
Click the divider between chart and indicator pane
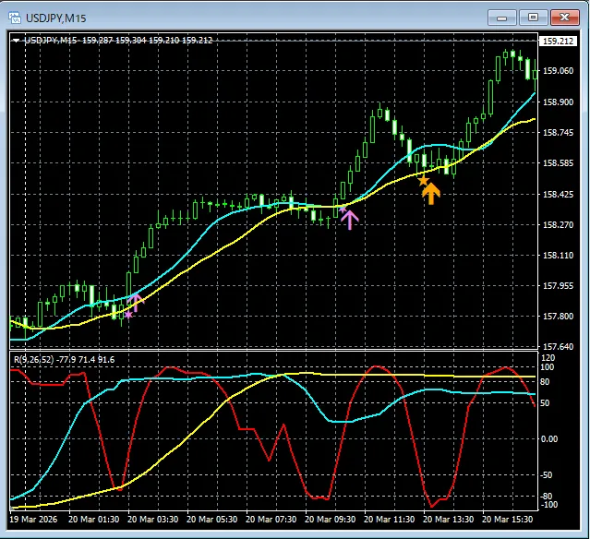pyautogui.click(x=277, y=350)
